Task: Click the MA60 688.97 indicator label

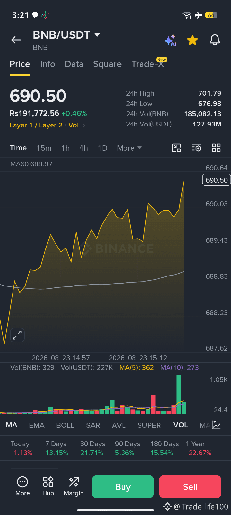Action: click(31, 164)
